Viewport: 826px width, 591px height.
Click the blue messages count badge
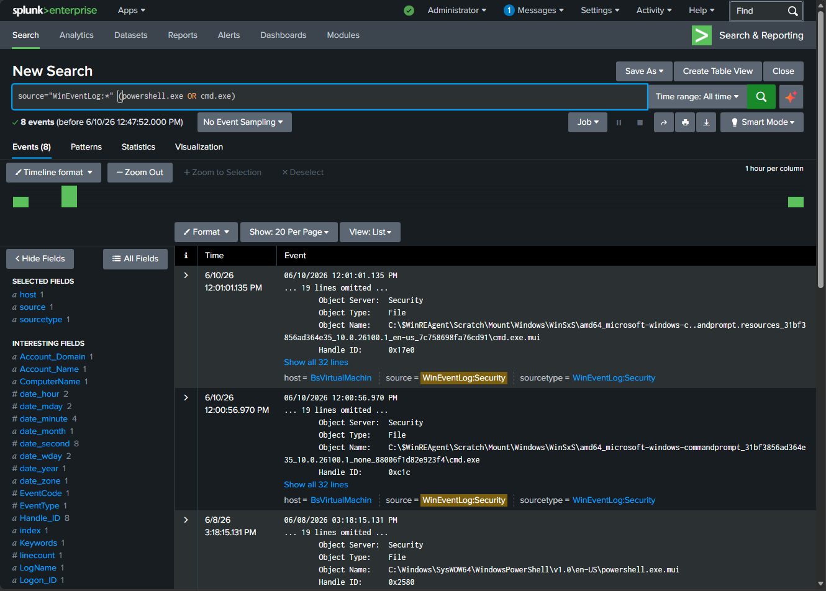(x=509, y=11)
